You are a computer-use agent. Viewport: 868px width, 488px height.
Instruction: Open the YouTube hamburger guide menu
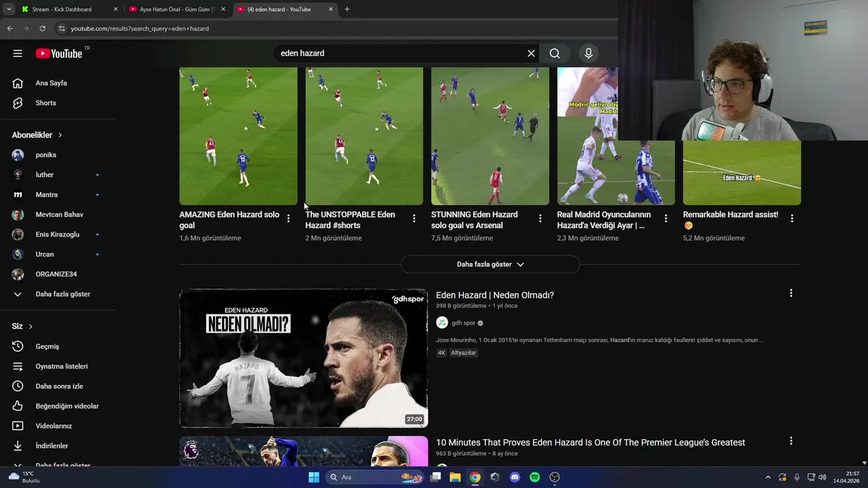pyautogui.click(x=18, y=54)
